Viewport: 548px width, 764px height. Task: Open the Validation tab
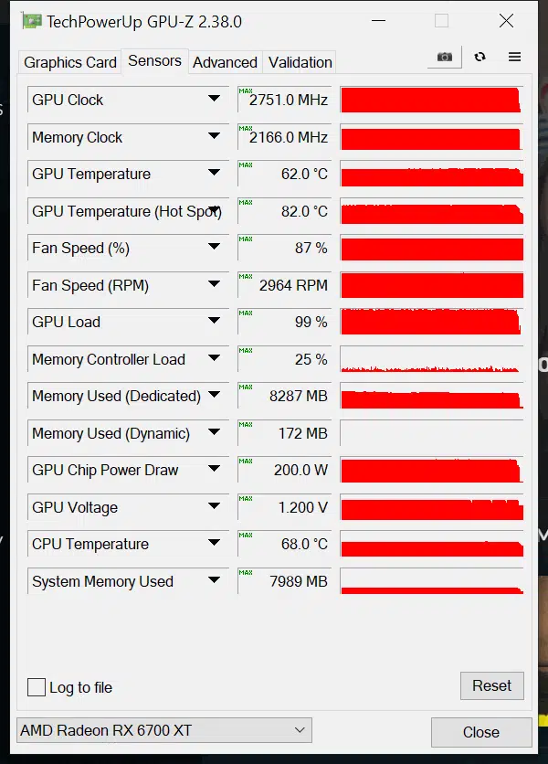tap(300, 62)
